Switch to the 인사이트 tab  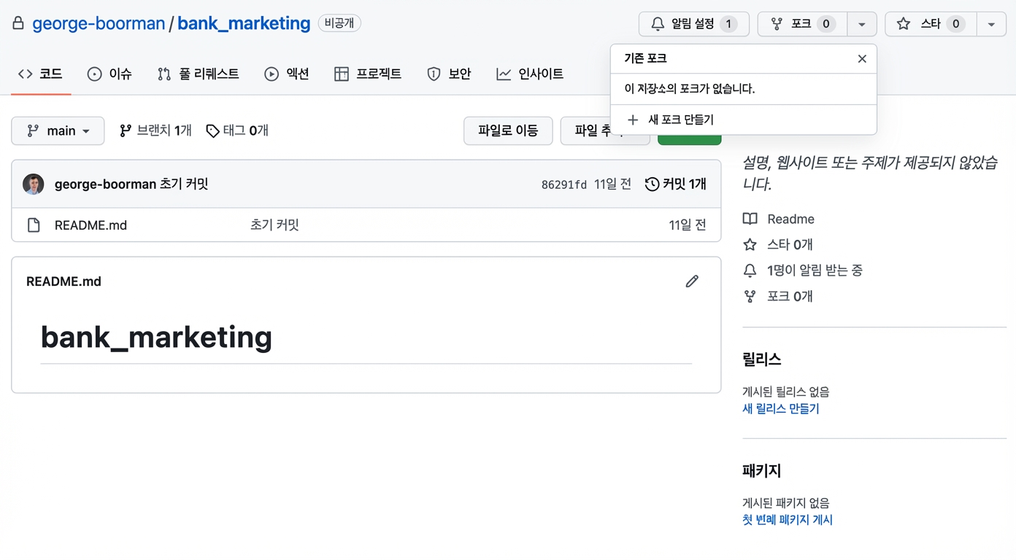pos(530,74)
